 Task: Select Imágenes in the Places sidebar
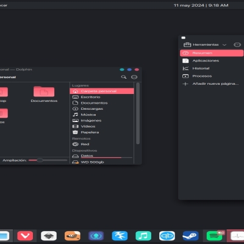pos(102,121)
